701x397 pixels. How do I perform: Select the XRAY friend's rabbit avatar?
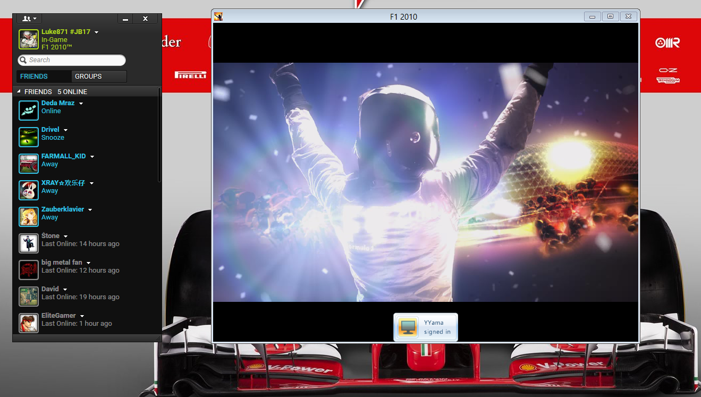click(29, 190)
